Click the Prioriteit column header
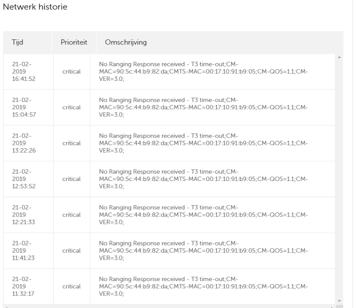Viewport: 356px width, 308px height. point(74,42)
